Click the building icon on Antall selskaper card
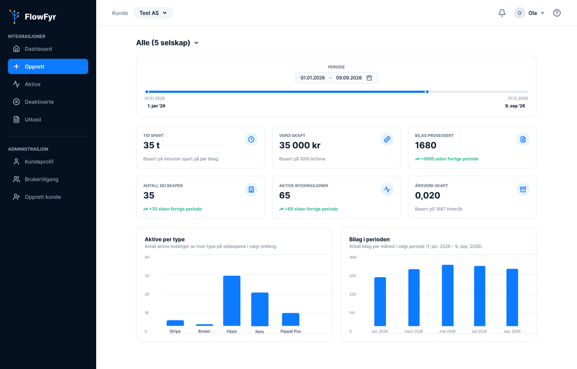Viewport: 577px width, 369px height. tap(251, 190)
